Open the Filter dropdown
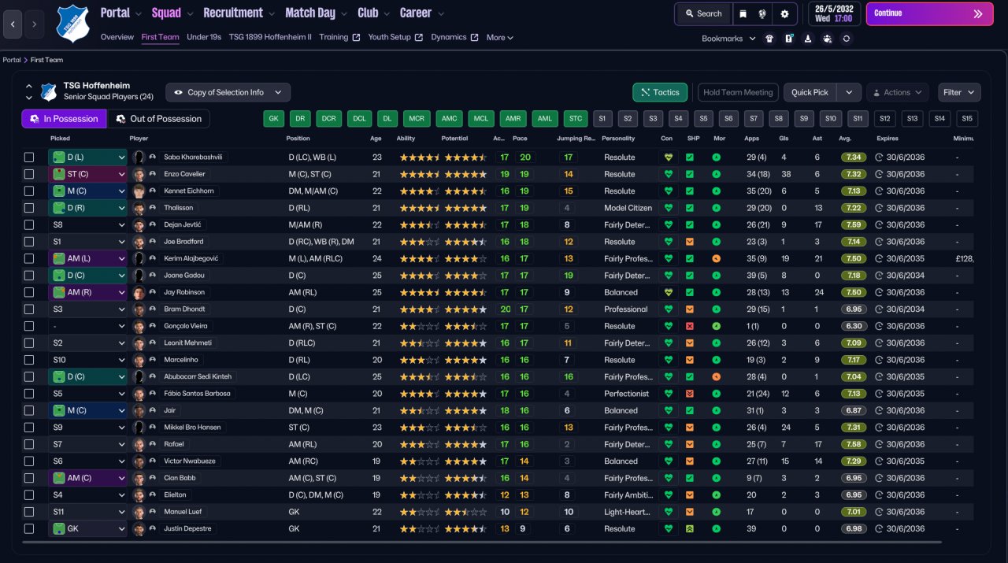 (959, 92)
